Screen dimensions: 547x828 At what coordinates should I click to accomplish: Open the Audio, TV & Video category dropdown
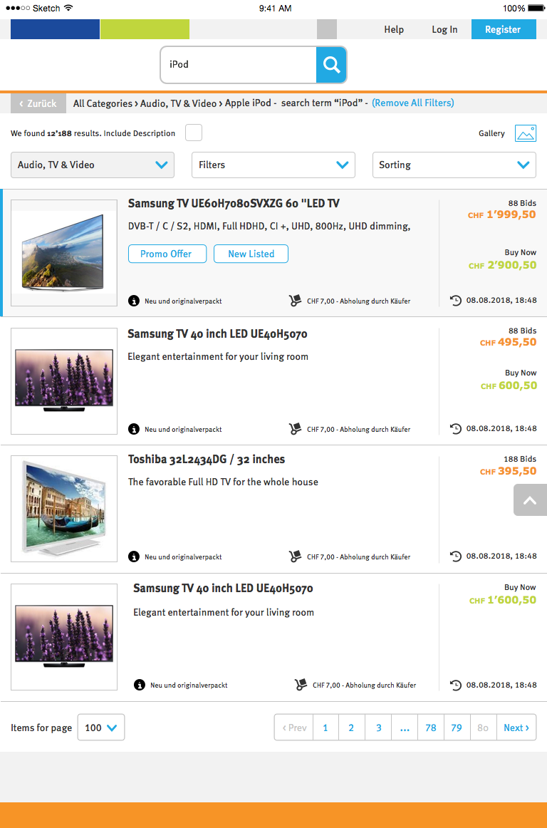[x=93, y=165]
